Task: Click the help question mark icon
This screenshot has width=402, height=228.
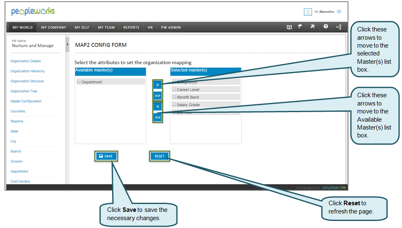Action: point(326,27)
